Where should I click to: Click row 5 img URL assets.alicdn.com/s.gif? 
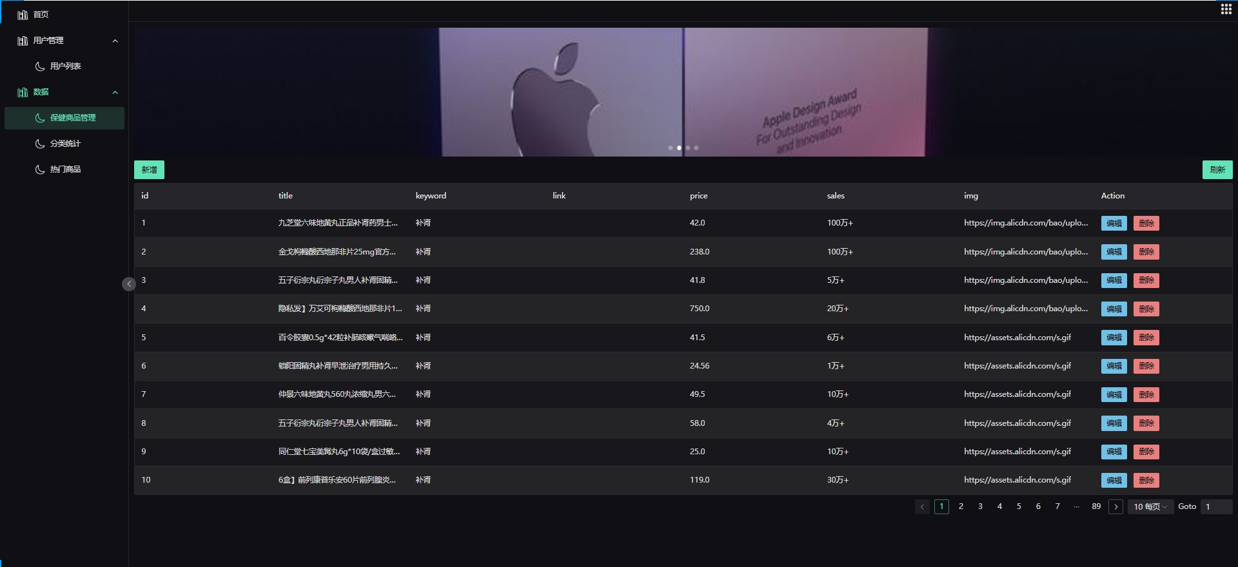[1017, 338]
